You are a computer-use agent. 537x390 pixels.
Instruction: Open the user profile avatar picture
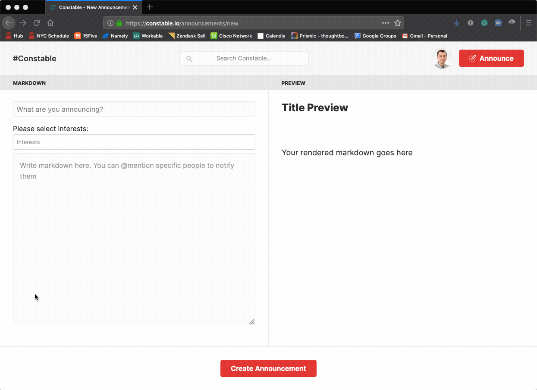442,58
